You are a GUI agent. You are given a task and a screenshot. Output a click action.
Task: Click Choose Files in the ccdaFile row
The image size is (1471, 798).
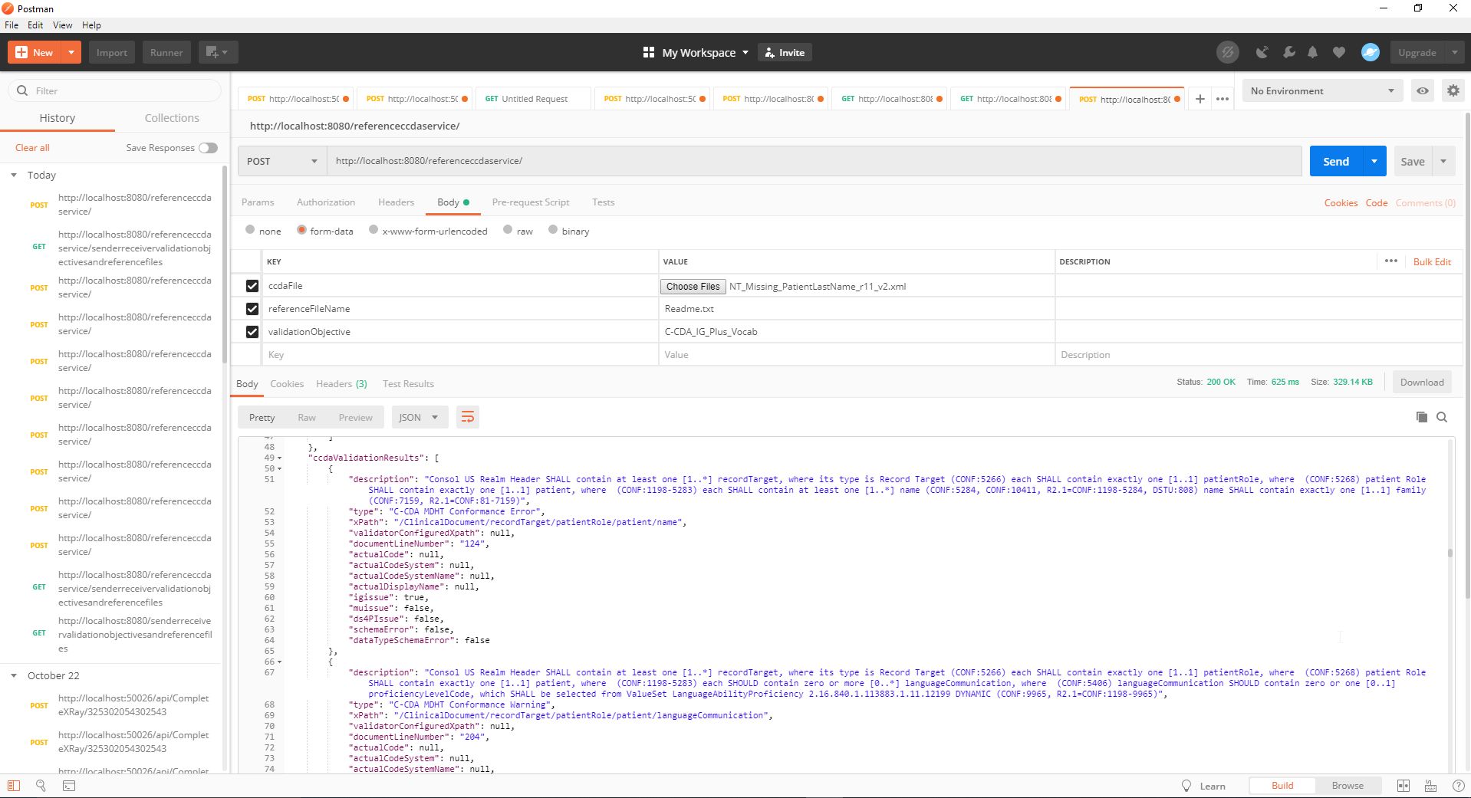(692, 286)
